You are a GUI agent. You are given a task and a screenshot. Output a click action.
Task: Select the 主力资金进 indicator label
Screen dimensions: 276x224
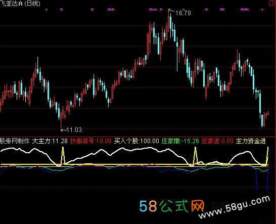pos(251,141)
